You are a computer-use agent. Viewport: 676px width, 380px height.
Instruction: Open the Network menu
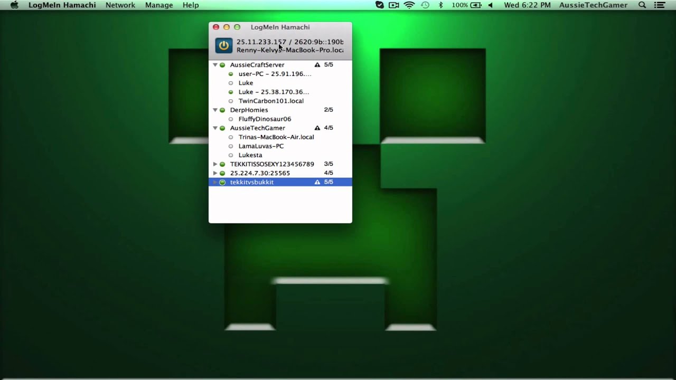coord(120,5)
